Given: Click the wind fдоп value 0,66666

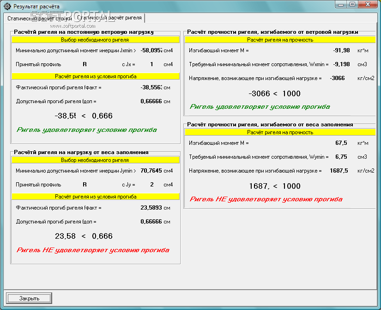Looking at the screenshot, I should pyautogui.click(x=151, y=101).
